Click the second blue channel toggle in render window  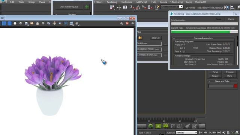[9, 23]
